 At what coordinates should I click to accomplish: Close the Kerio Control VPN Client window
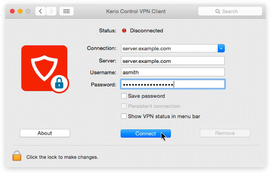point(13,11)
